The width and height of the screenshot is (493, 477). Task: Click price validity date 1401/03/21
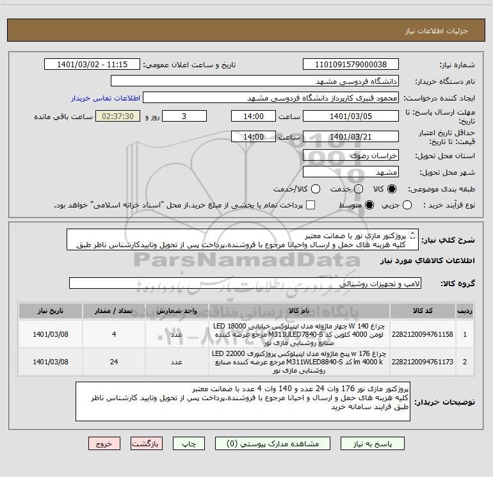pyautogui.click(x=351, y=136)
